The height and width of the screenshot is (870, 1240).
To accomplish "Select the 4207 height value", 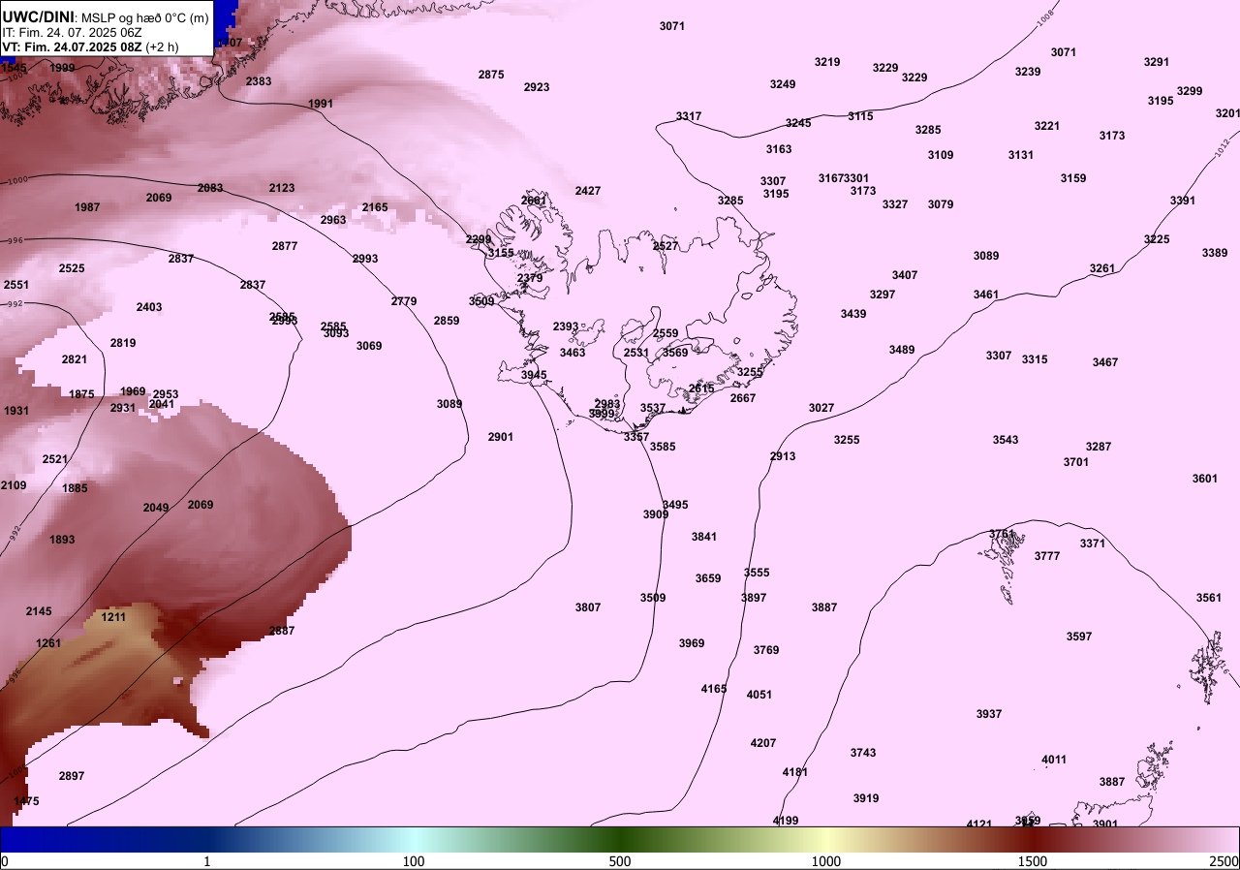I will 763,743.
